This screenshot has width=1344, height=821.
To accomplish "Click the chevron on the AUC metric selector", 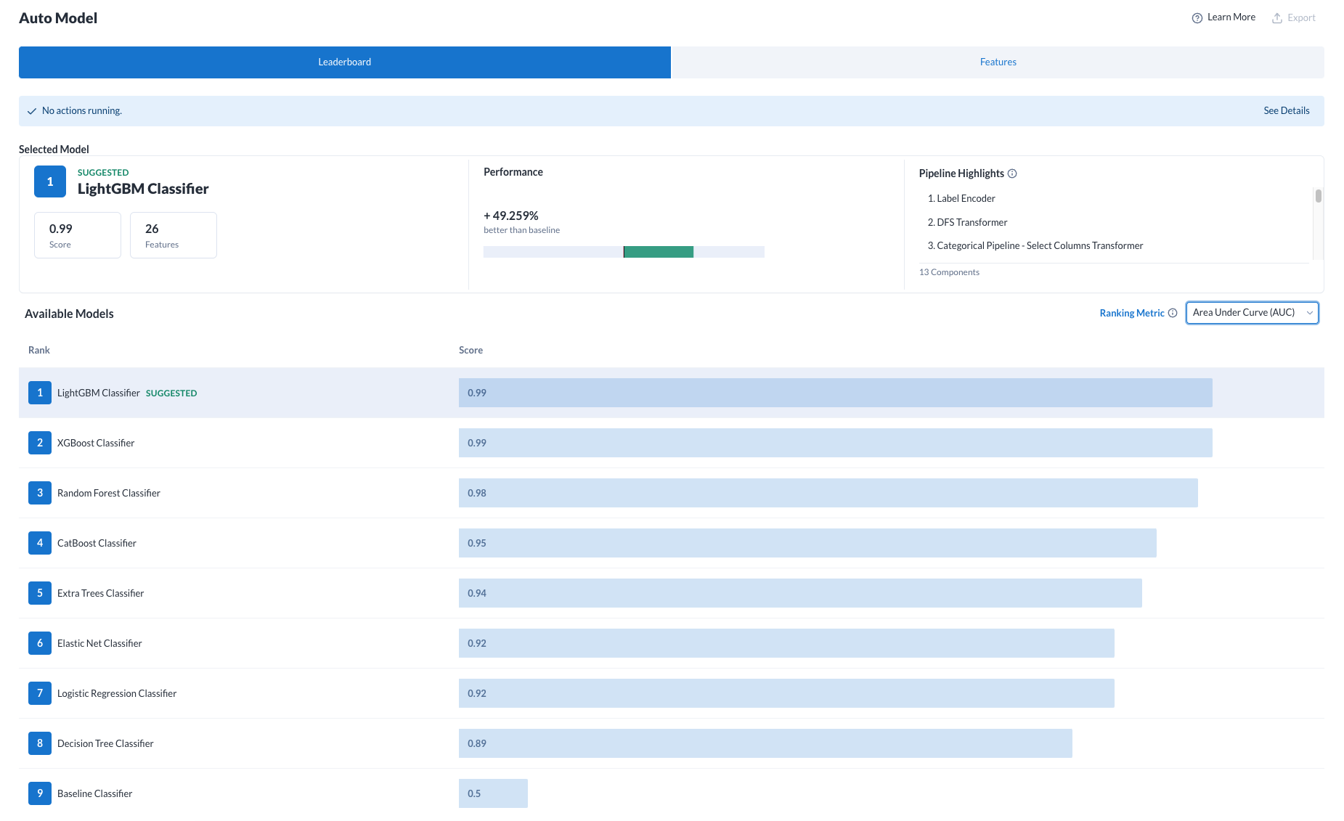I will (1308, 312).
